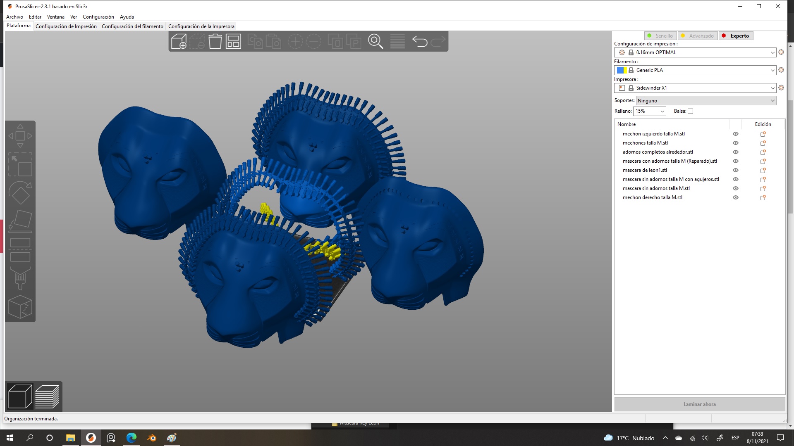Click the Delete all trash icon
Image resolution: width=794 pixels, height=446 pixels.
[215, 42]
